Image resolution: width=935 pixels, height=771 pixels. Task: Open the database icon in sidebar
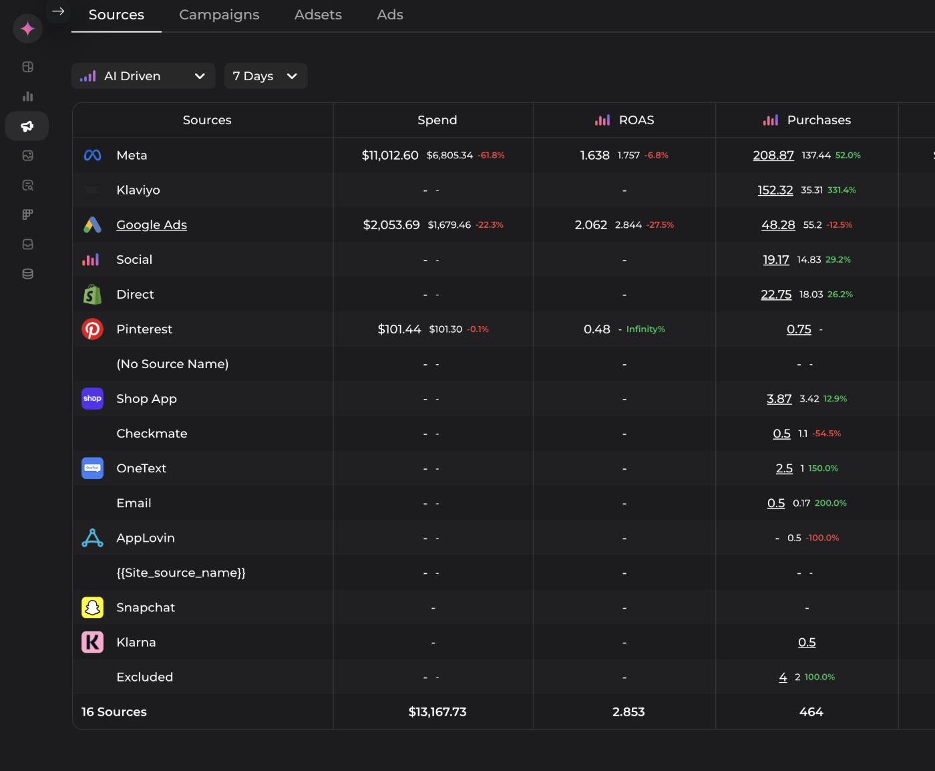(27, 274)
